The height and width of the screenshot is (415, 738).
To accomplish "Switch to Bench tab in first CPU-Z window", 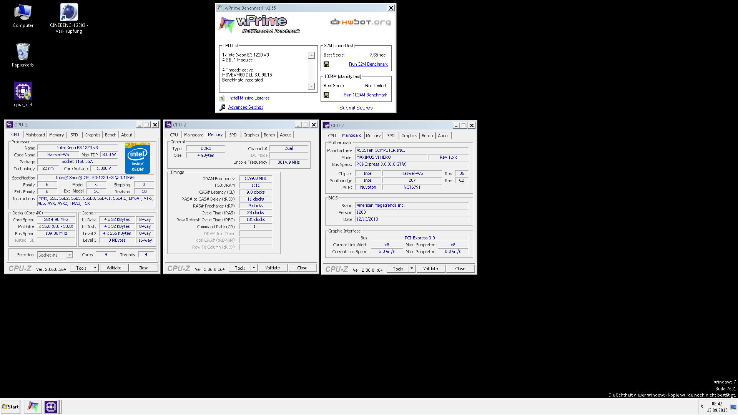I will pyautogui.click(x=111, y=135).
